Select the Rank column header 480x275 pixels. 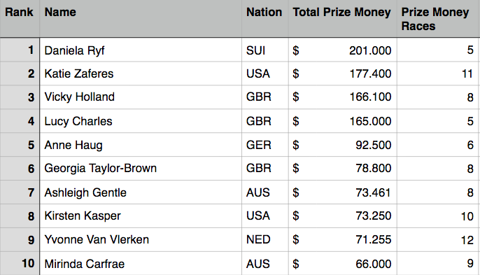point(20,19)
